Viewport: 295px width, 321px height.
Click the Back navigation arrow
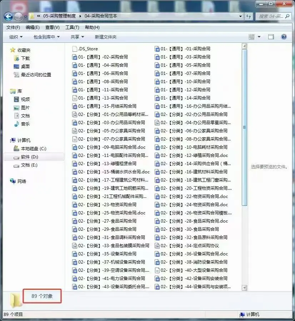(x=9, y=16)
